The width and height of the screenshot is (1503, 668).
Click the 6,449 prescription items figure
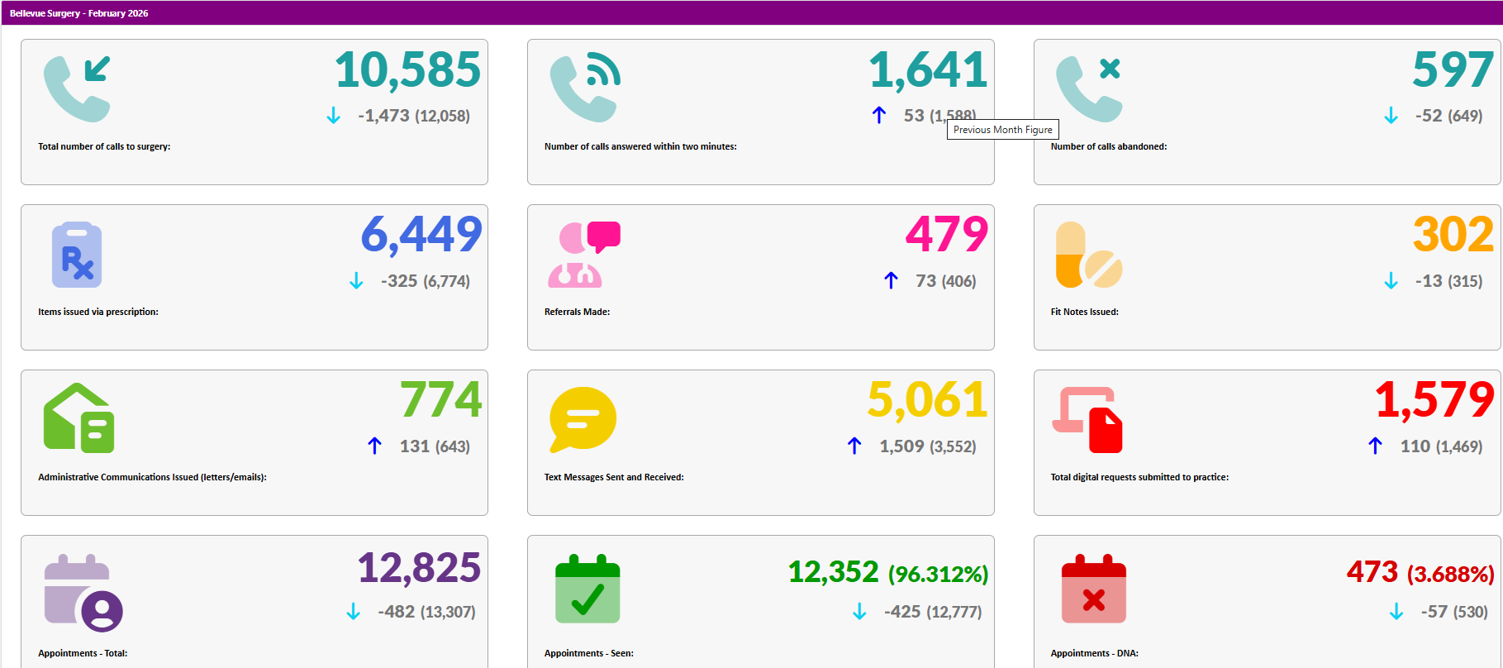pos(421,234)
